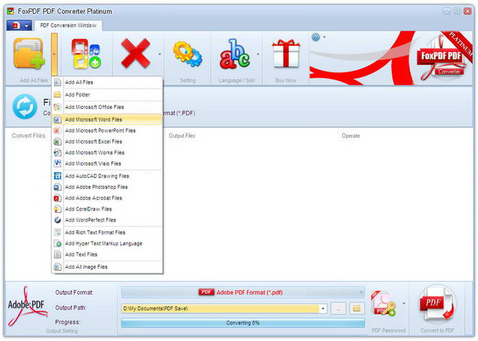Select Add CorelDraw Files entry
This screenshot has height=341, width=478.
click(x=107, y=209)
